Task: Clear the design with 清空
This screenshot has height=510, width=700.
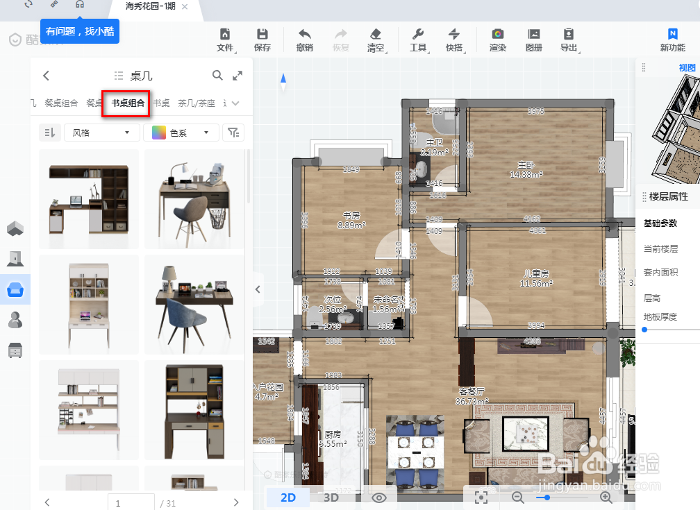Action: 376,40
